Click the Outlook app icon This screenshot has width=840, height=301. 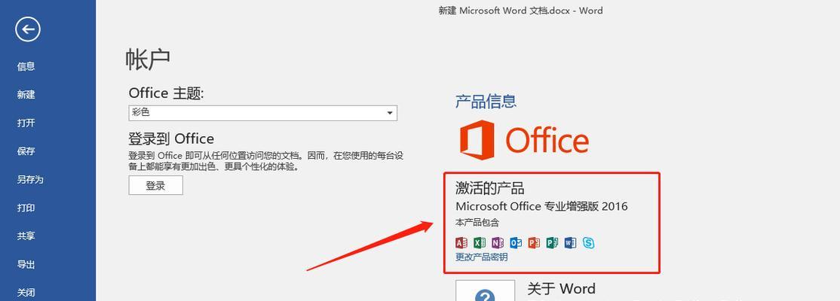tap(516, 243)
